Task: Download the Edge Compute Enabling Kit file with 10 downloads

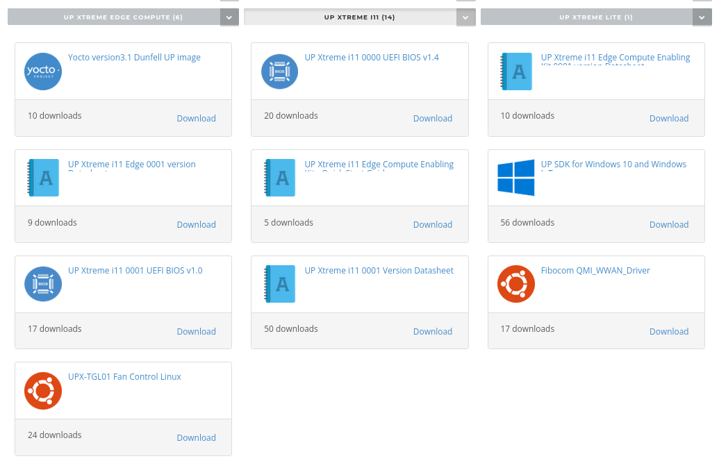Action: coord(669,119)
